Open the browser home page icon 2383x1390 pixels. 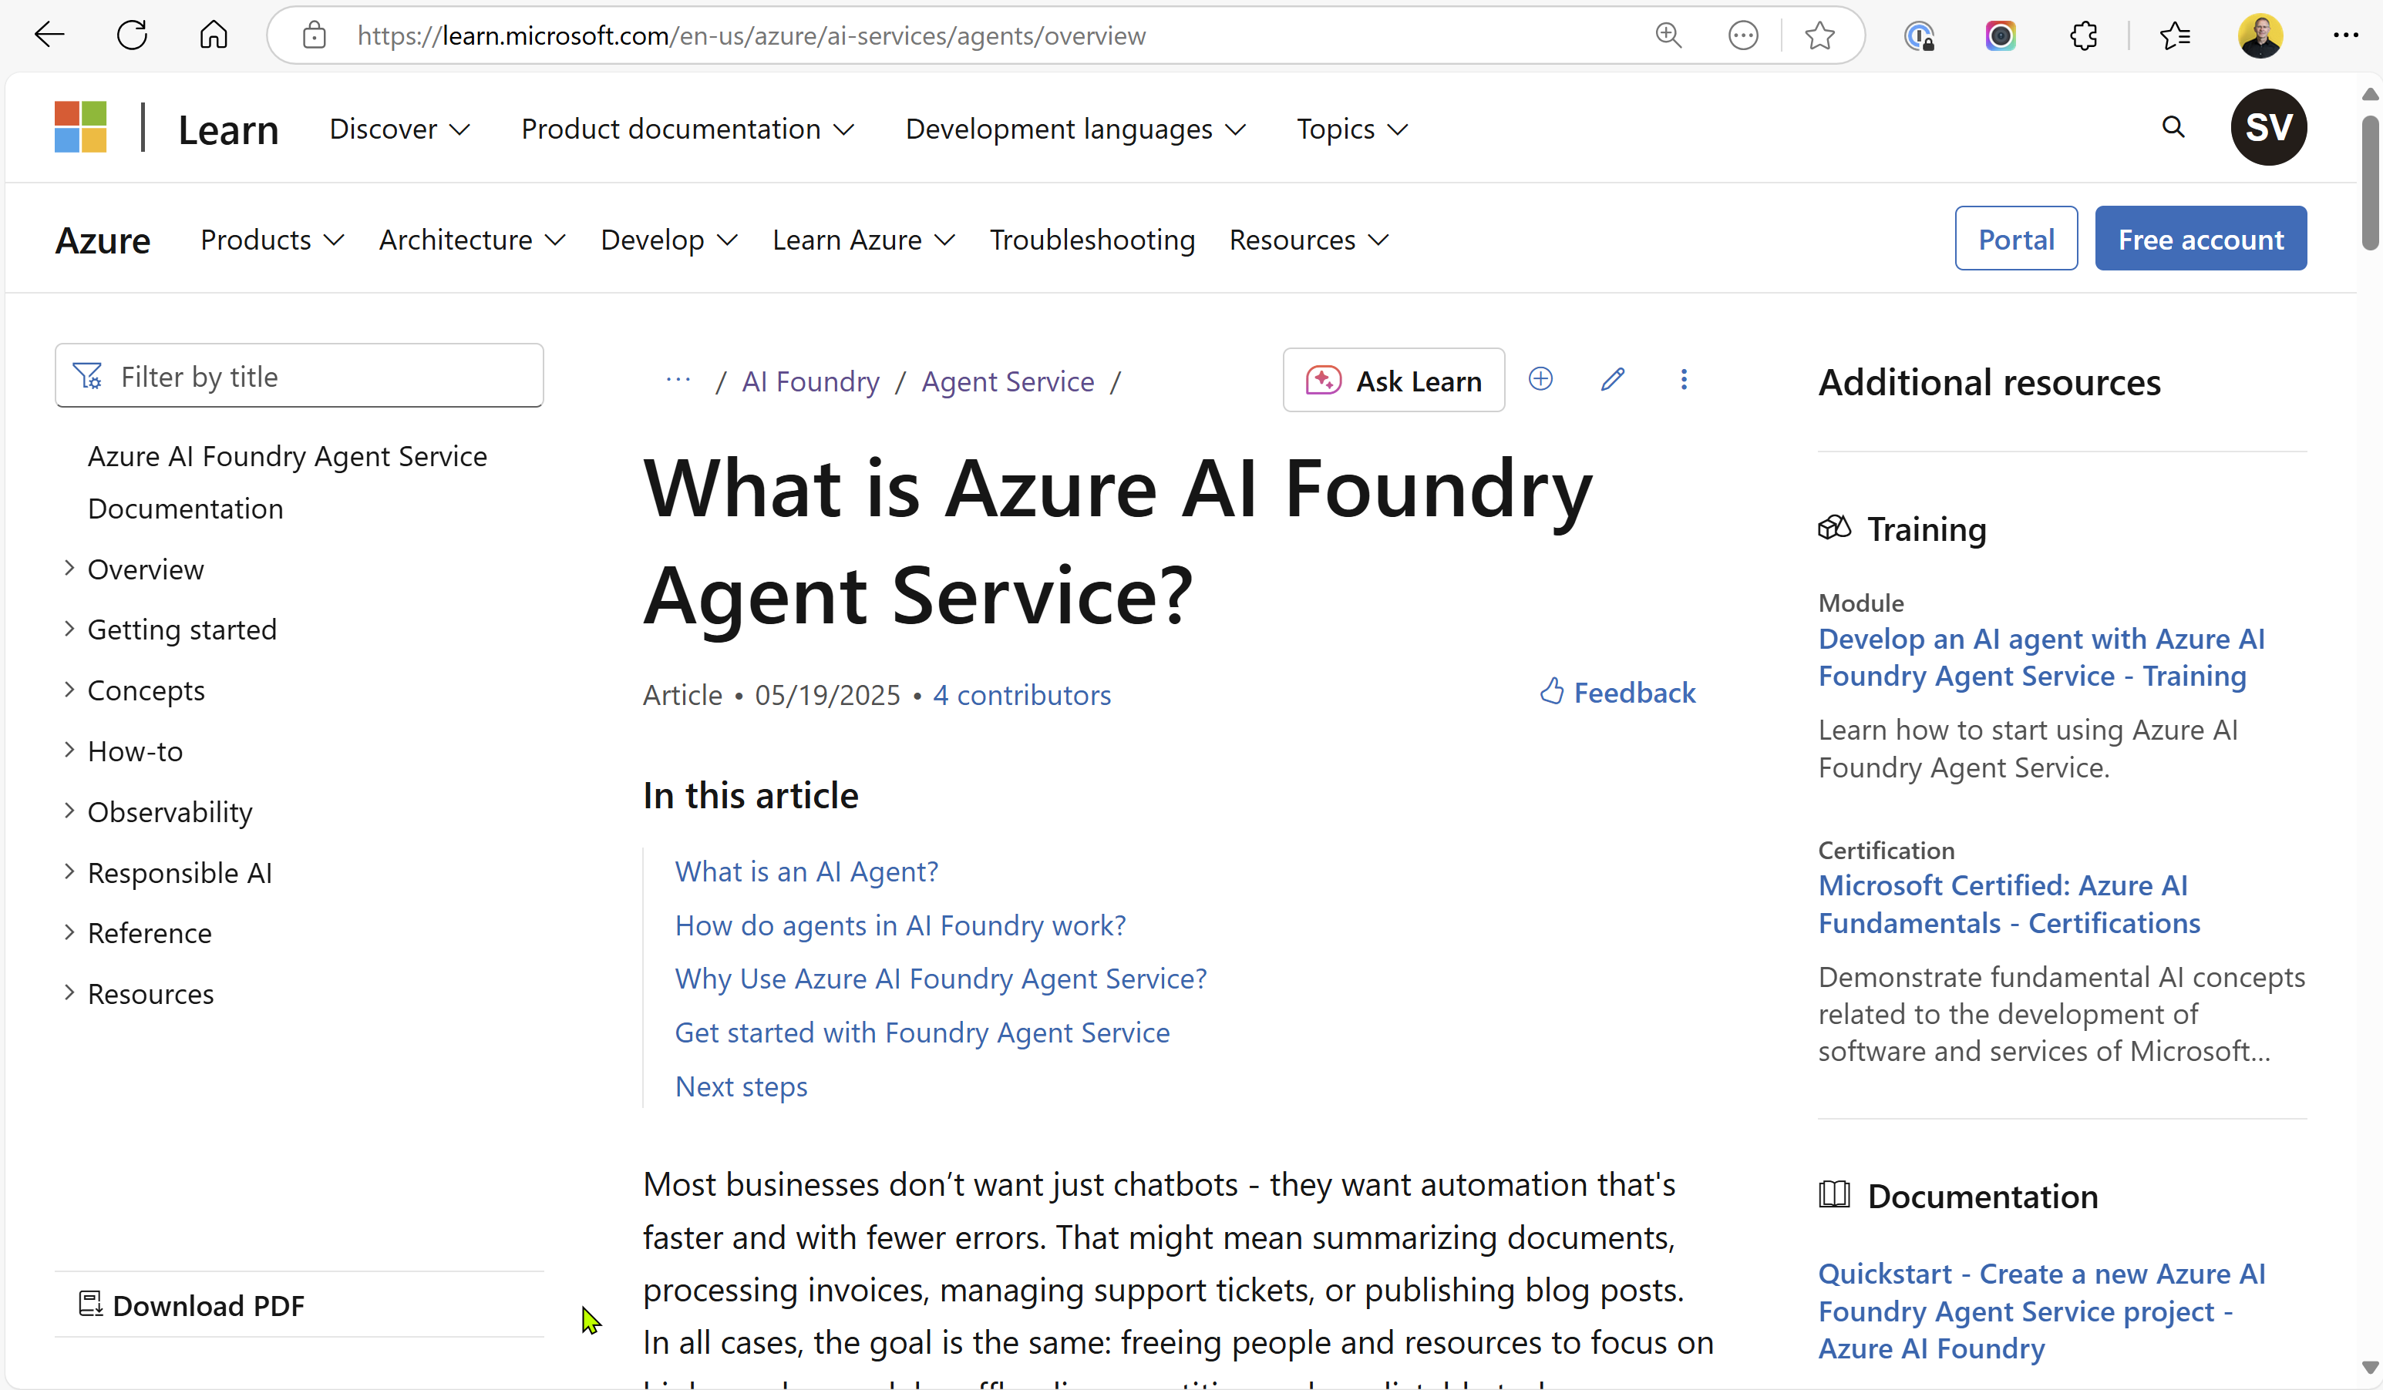(214, 35)
